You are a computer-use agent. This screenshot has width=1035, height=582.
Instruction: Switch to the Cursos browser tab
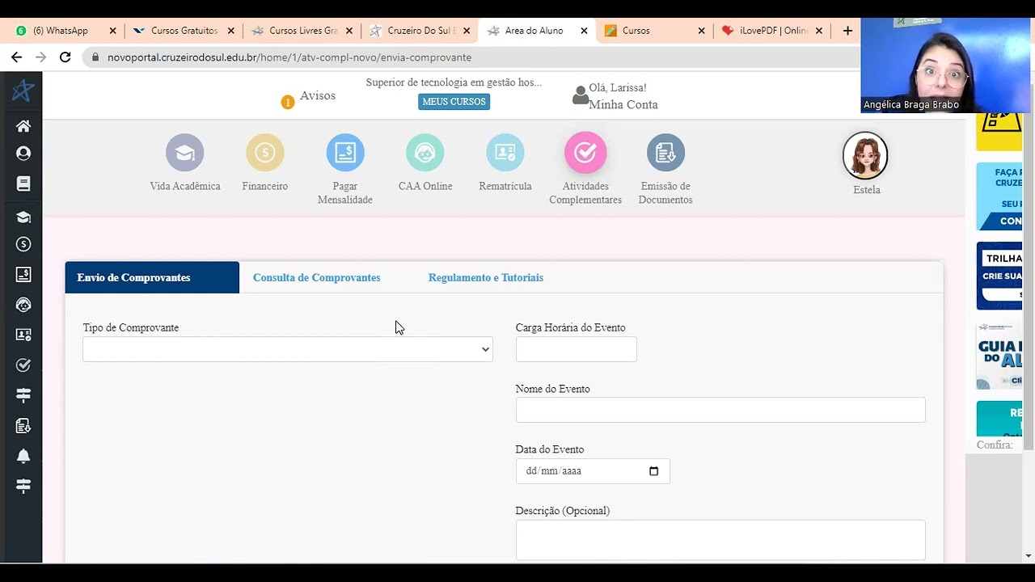(655, 31)
